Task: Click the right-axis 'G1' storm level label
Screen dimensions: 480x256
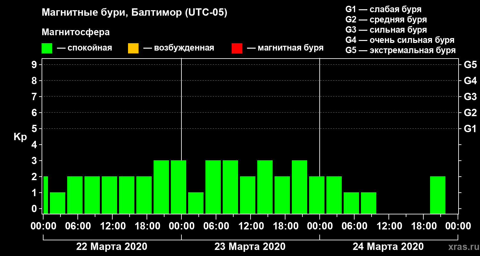Action: [x=470, y=129]
